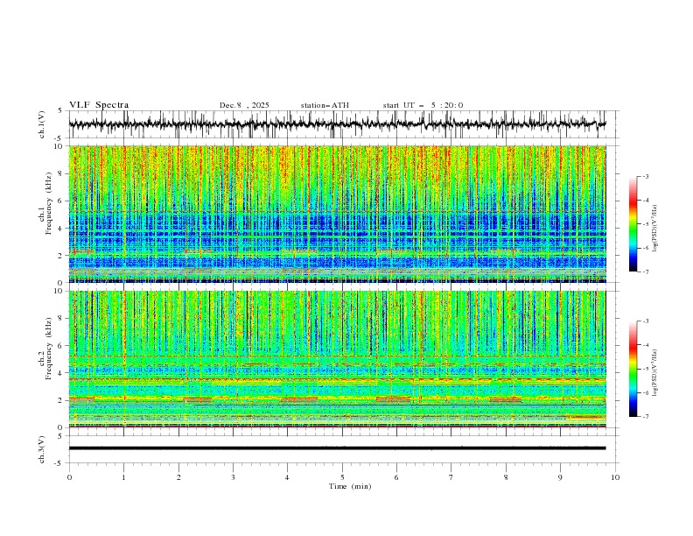This screenshot has height=536, width=693.
Task: Click the ch.3 black waveform band
Action: pyautogui.click(x=337, y=448)
